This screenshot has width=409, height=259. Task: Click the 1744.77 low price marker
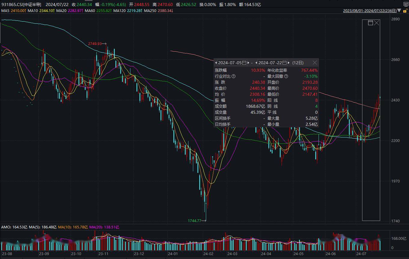tap(194, 221)
